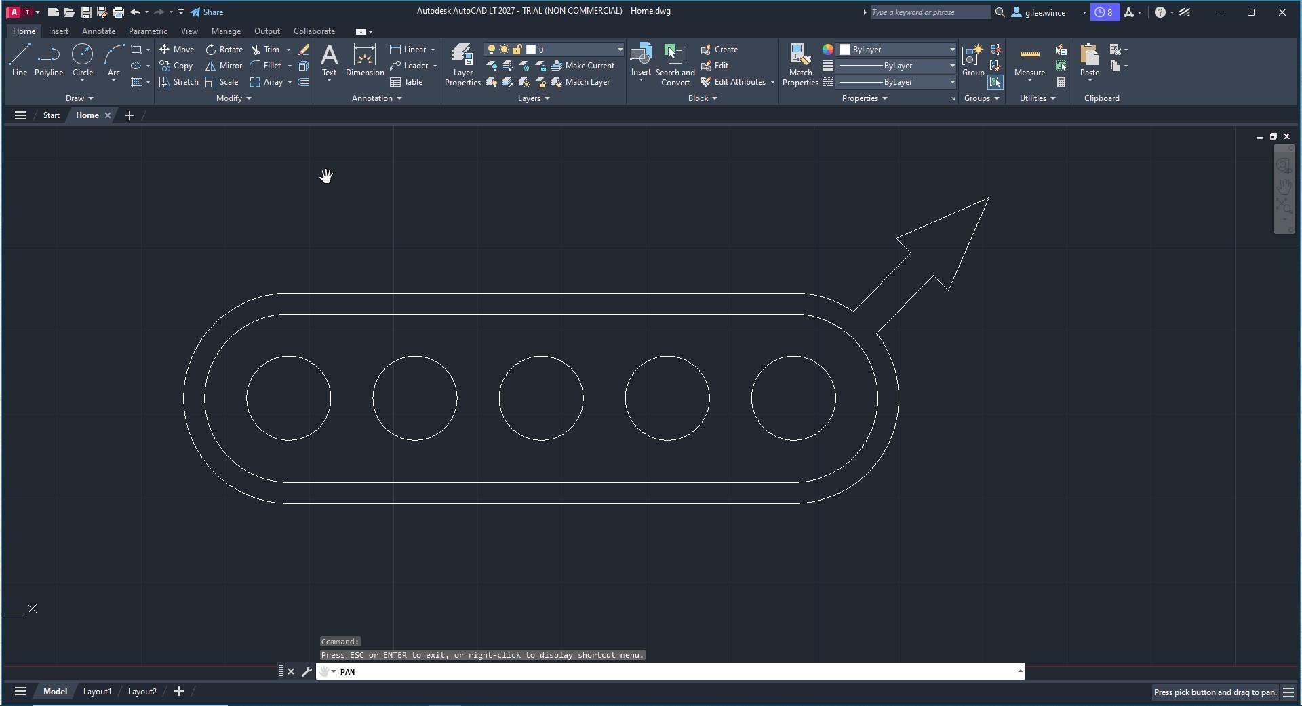Click the object color wheel swatch
This screenshot has width=1302, height=706.
click(x=828, y=50)
